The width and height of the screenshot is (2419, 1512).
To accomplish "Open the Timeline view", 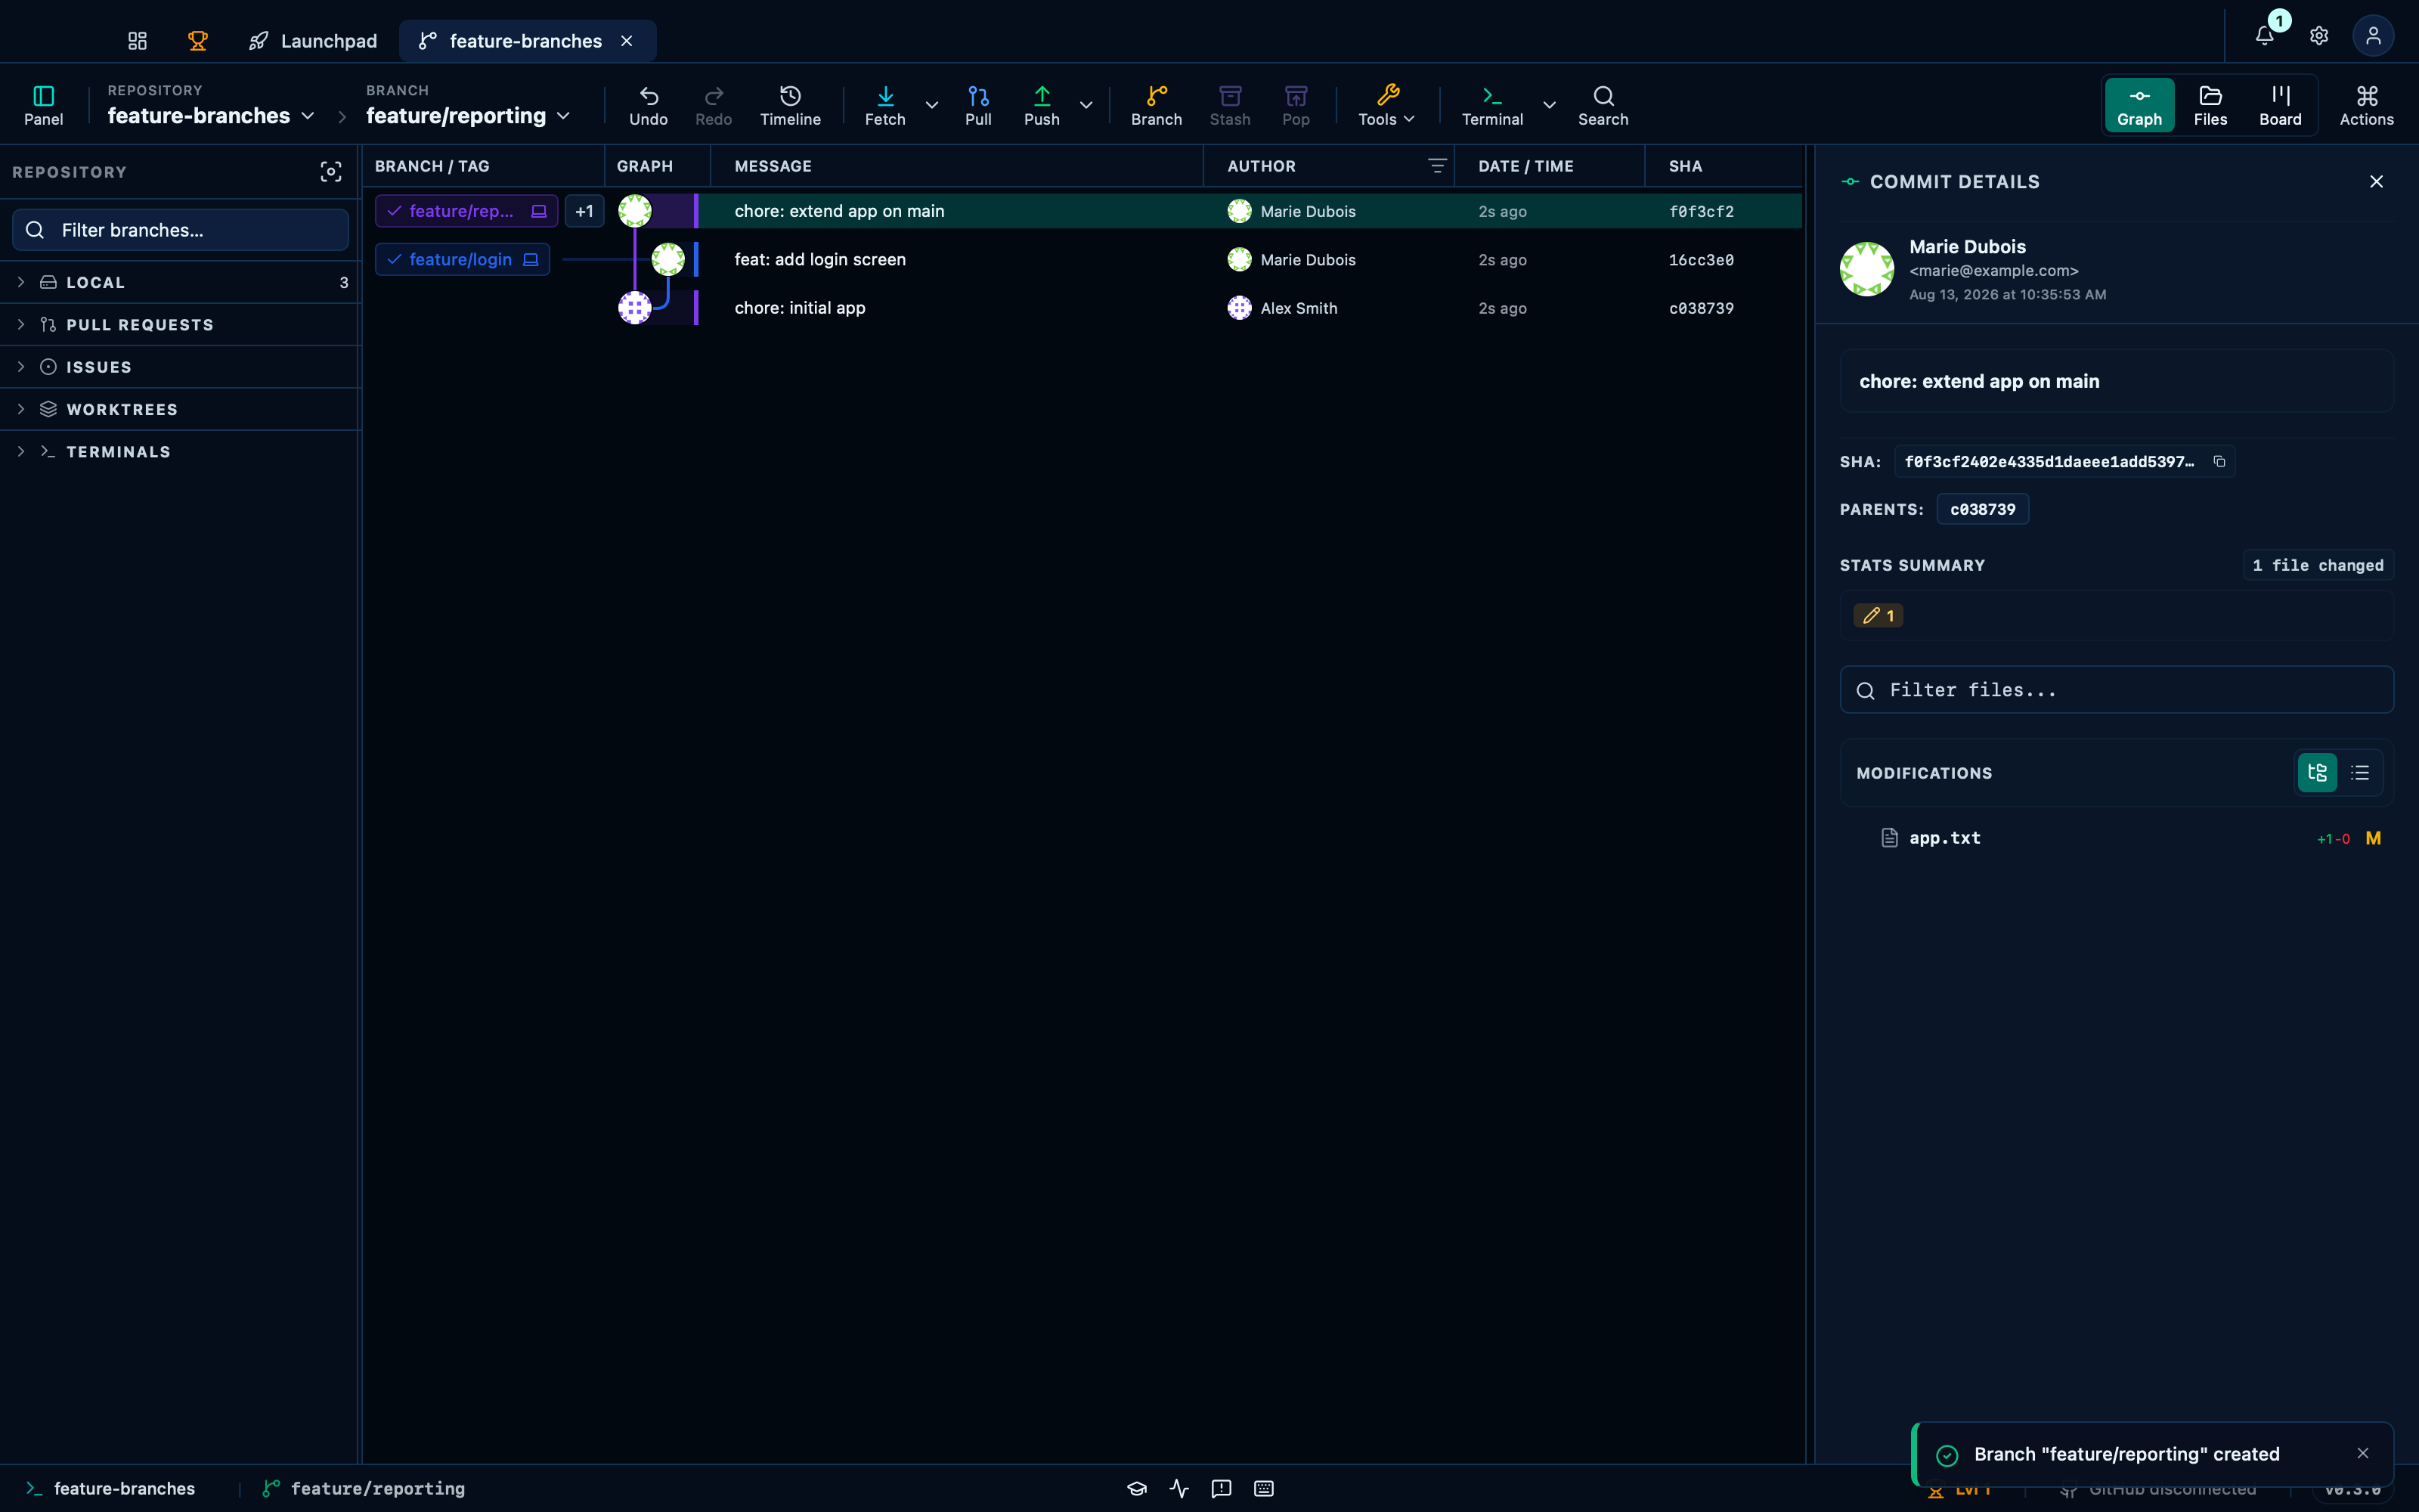I will pos(791,105).
